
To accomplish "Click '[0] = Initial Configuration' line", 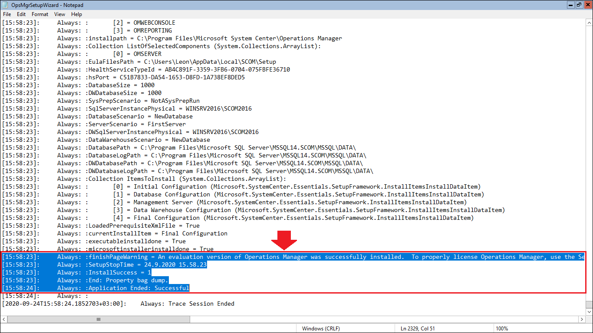I will click(241, 186).
